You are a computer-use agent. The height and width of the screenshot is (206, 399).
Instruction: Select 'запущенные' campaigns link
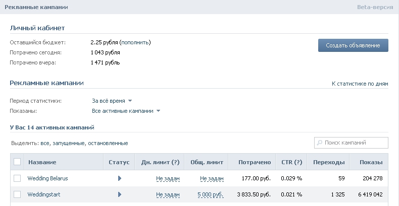(x=69, y=144)
